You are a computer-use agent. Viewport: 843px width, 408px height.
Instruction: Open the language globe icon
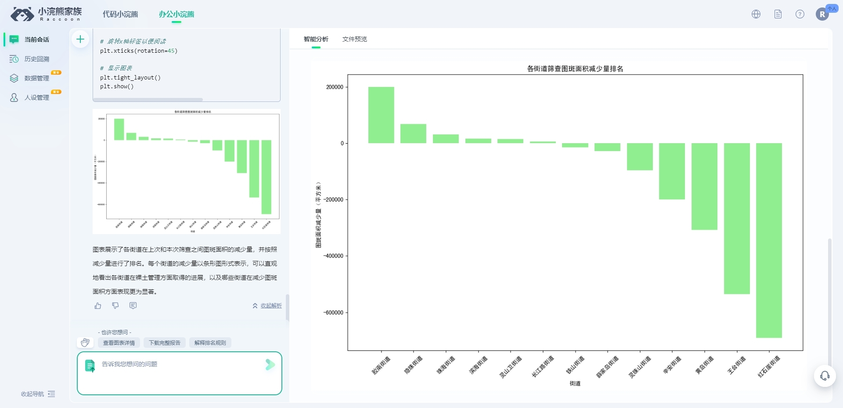(756, 14)
